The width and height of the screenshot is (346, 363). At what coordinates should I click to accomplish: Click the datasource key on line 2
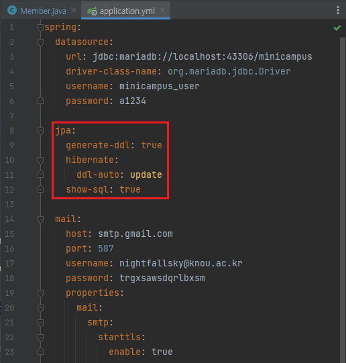coord(82,42)
